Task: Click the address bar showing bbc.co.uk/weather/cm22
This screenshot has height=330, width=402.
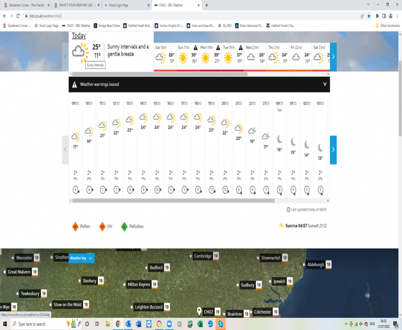Action: pyautogui.click(x=165, y=16)
